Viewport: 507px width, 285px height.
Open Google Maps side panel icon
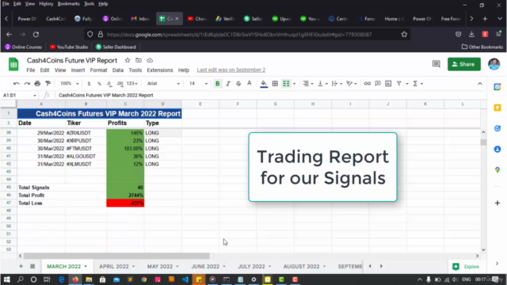click(x=497, y=170)
